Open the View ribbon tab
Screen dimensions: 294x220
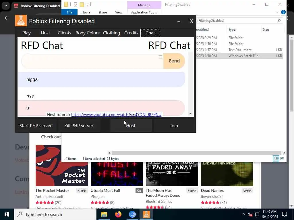119,12
